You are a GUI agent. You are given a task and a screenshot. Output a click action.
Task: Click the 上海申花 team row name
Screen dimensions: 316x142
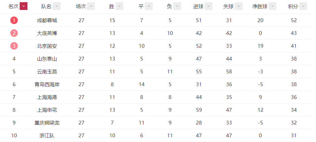pyautogui.click(x=47, y=110)
